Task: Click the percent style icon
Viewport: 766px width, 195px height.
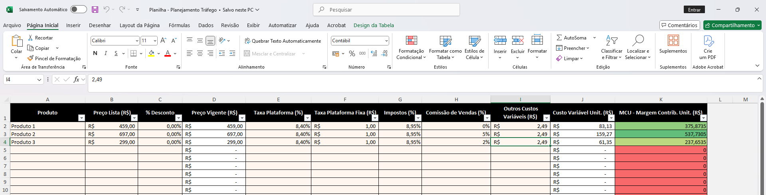Action: click(352, 53)
